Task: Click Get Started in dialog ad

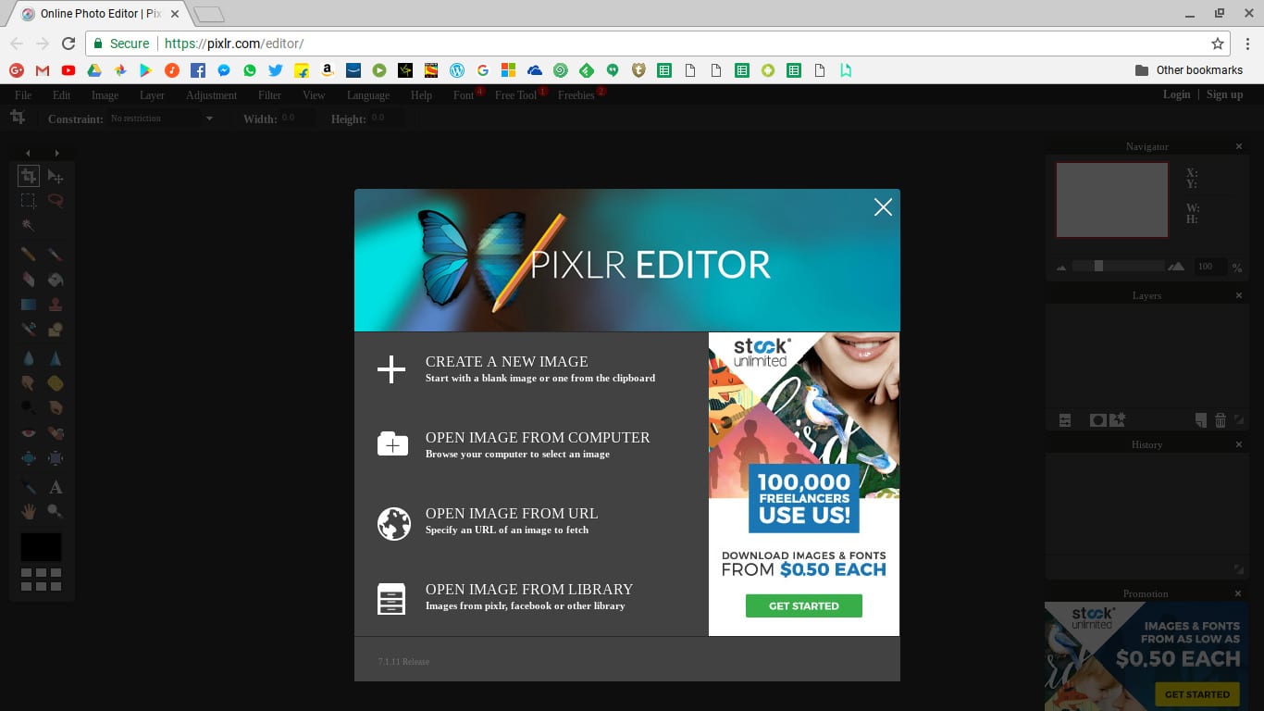Action: [804, 606]
